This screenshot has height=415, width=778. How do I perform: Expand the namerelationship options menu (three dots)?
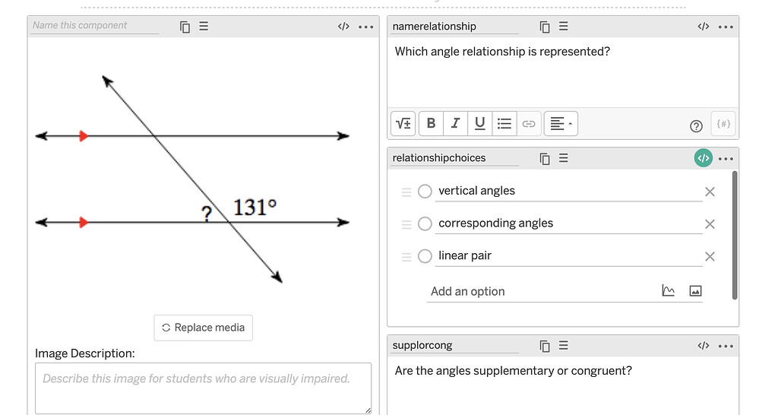(x=726, y=27)
